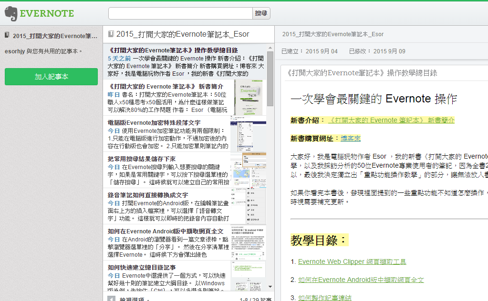The height and width of the screenshot is (301, 488).
Task: Click the sidebar notebook name 2015_打開大家的Evernote筆...
Action: coord(55,36)
